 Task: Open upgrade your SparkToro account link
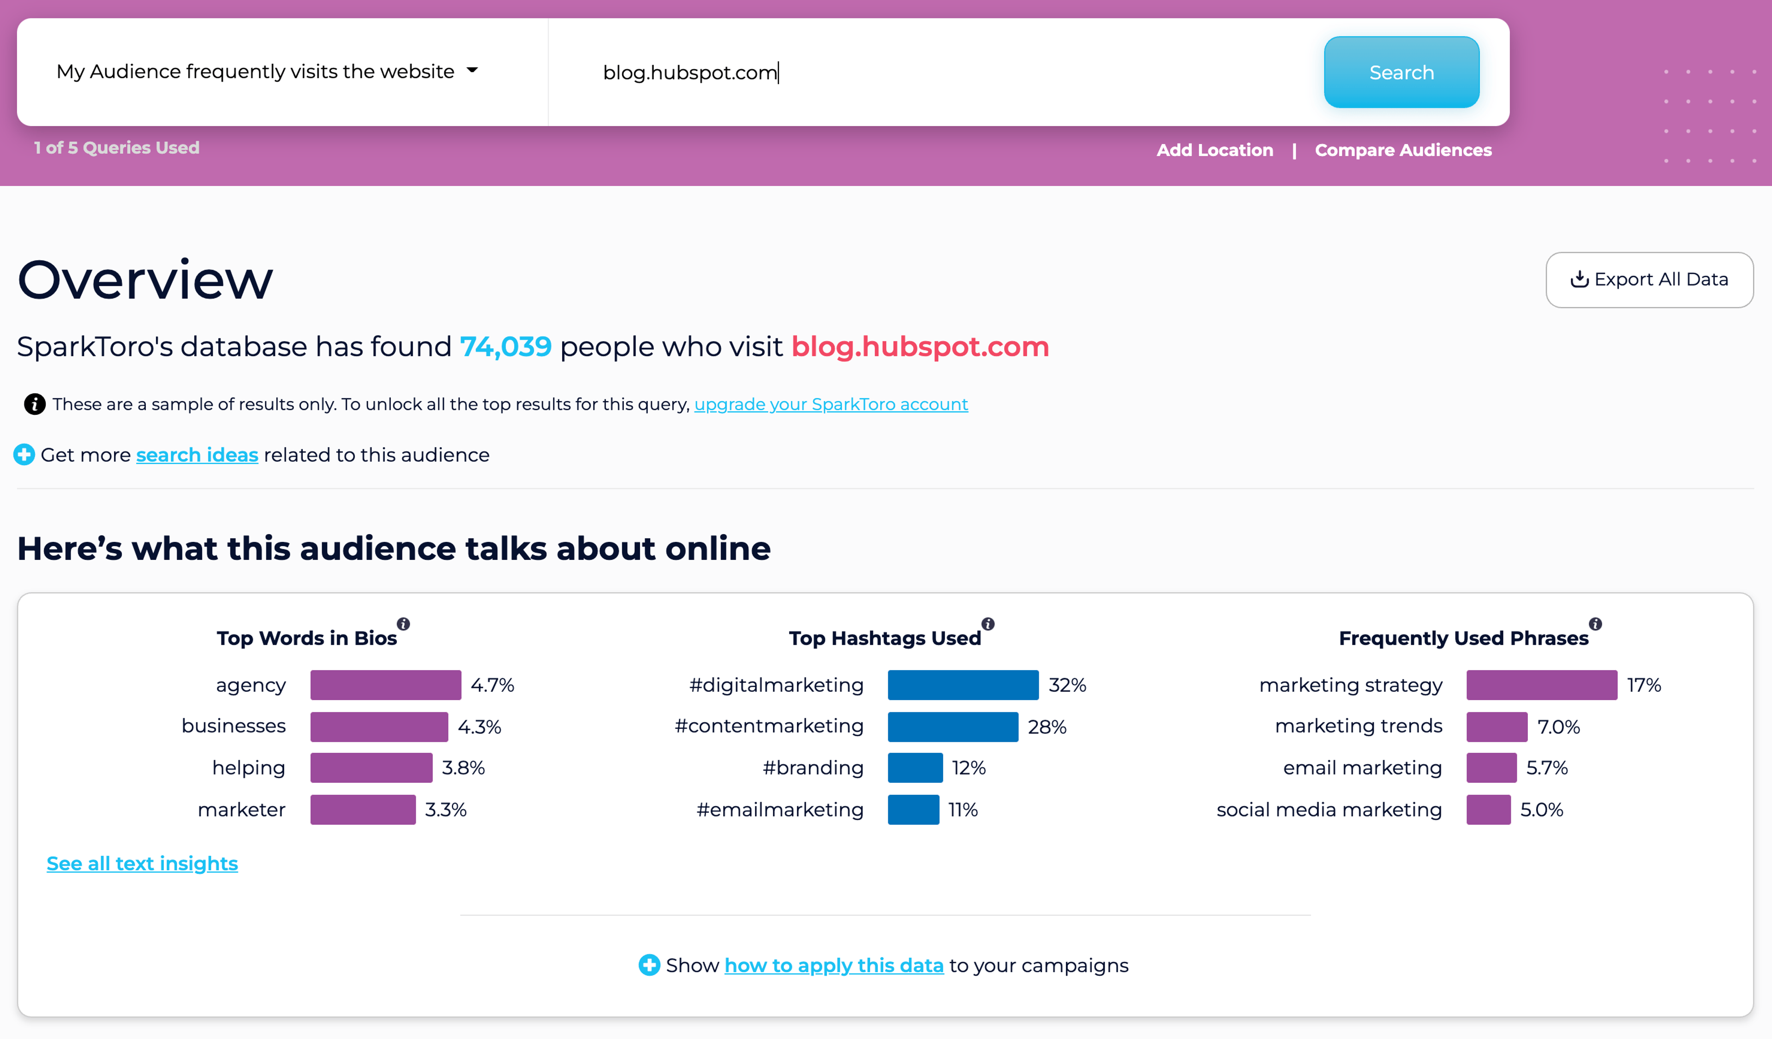point(831,404)
